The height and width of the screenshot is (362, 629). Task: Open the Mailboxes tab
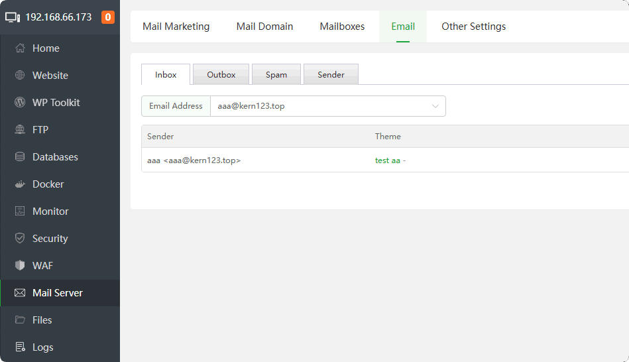point(342,27)
